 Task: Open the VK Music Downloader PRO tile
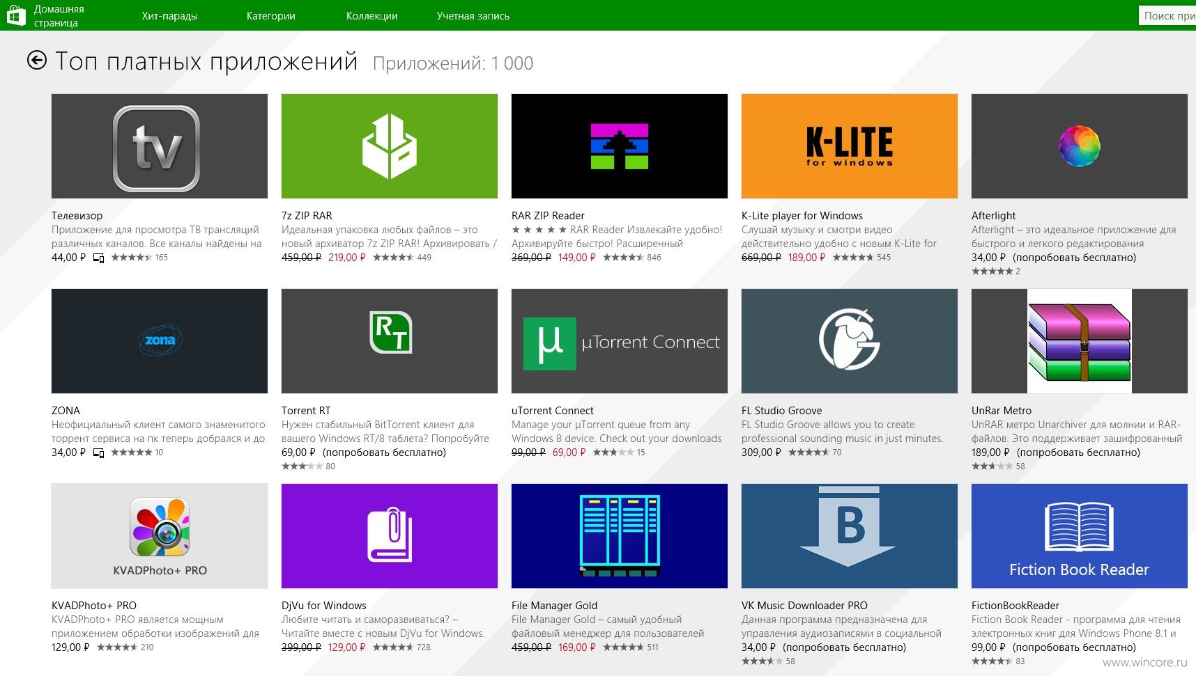tap(850, 536)
